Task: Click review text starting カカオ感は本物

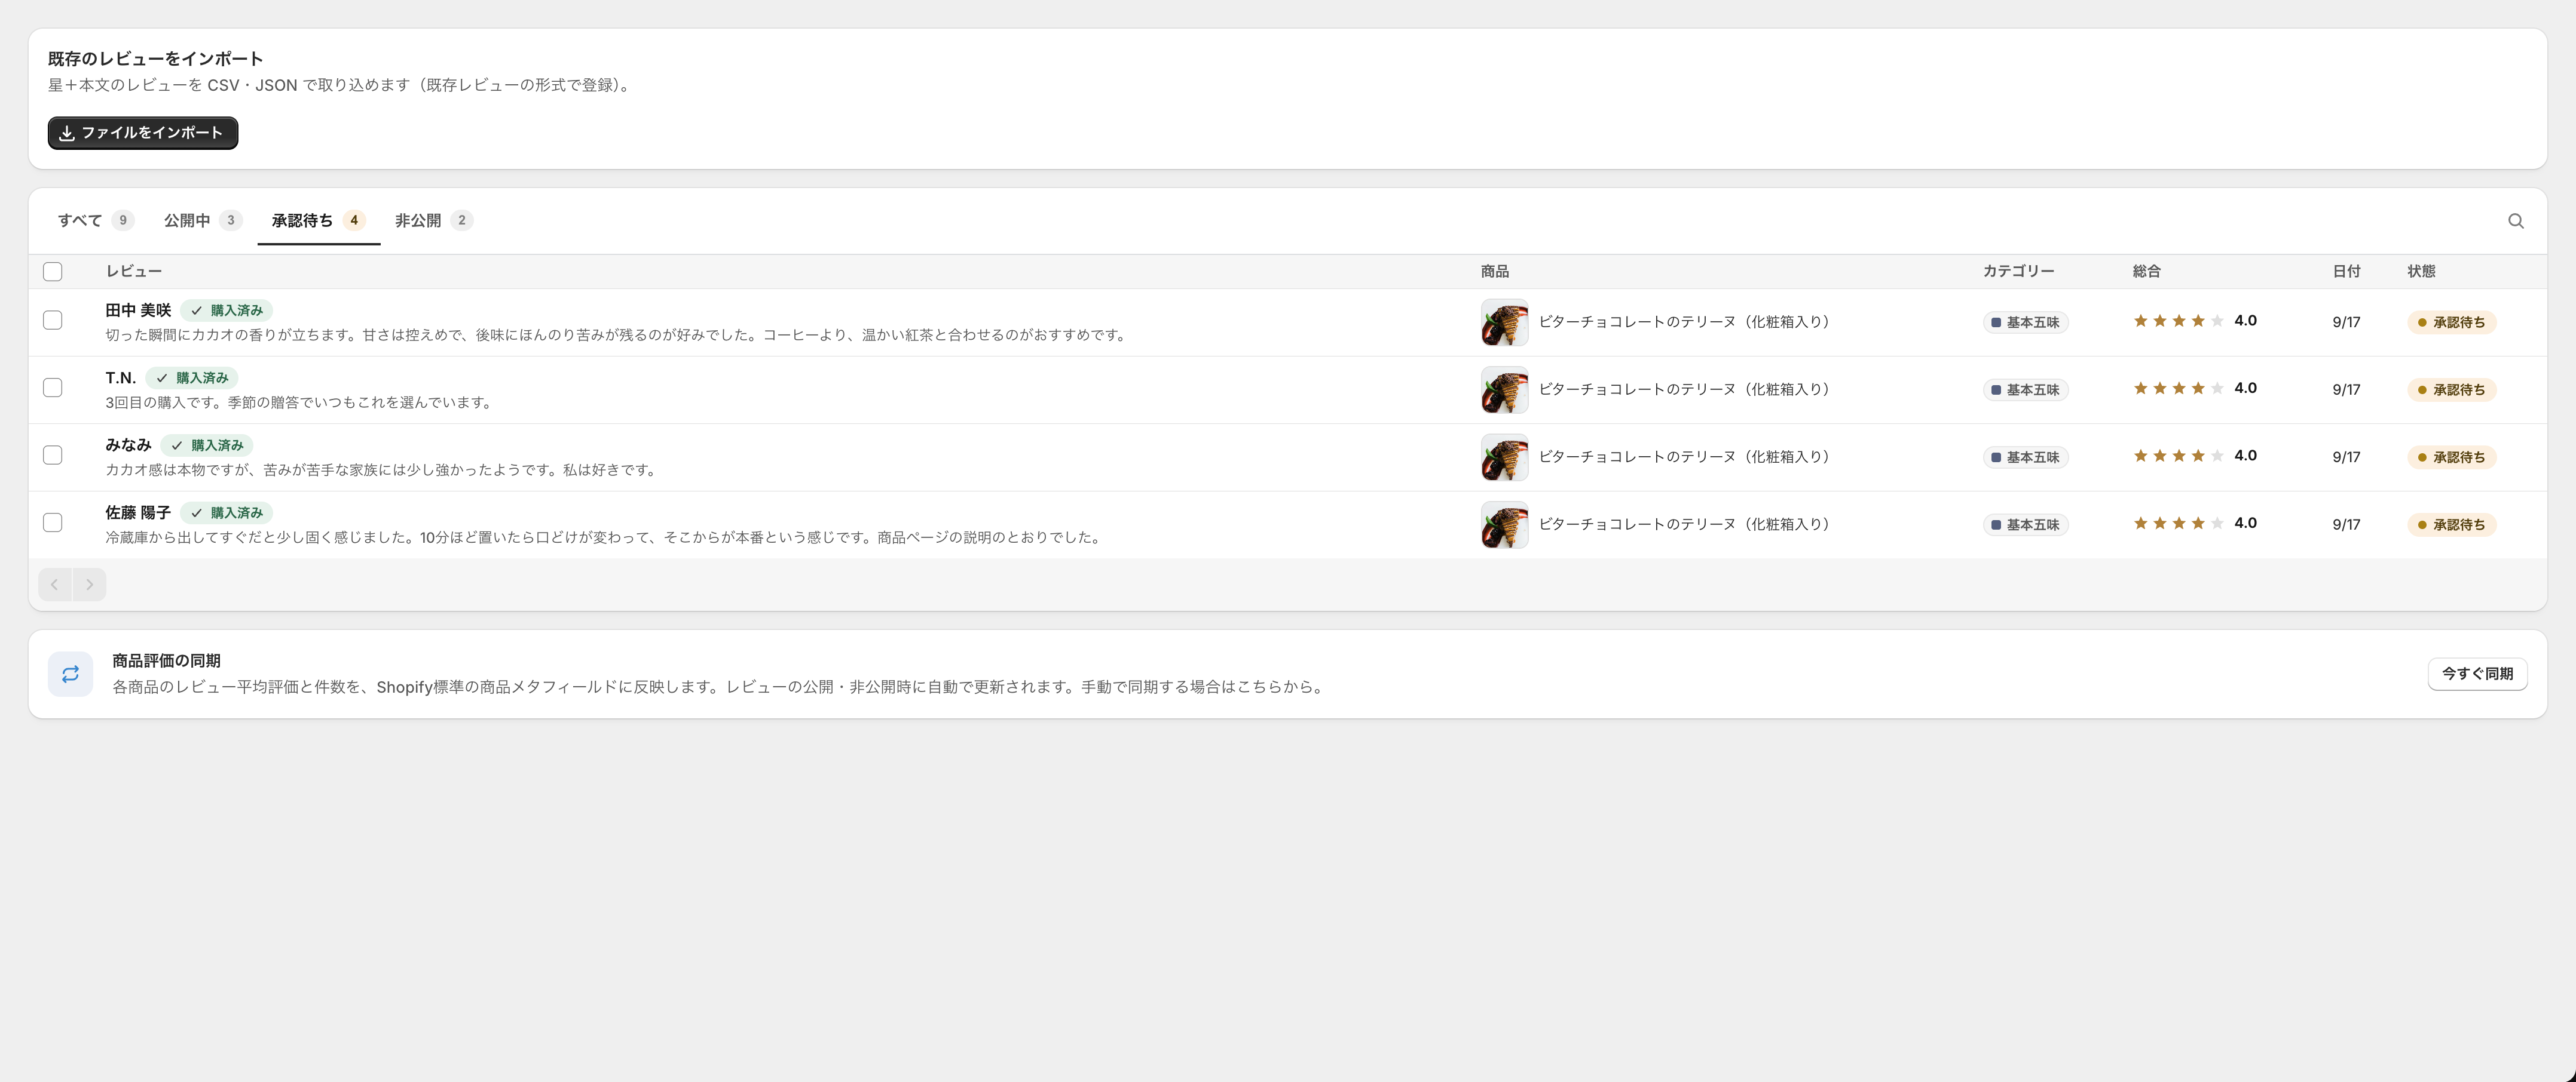Action: 383,469
